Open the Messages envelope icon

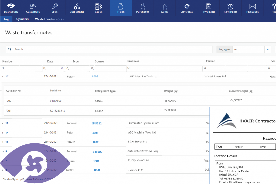(x=252, y=6)
